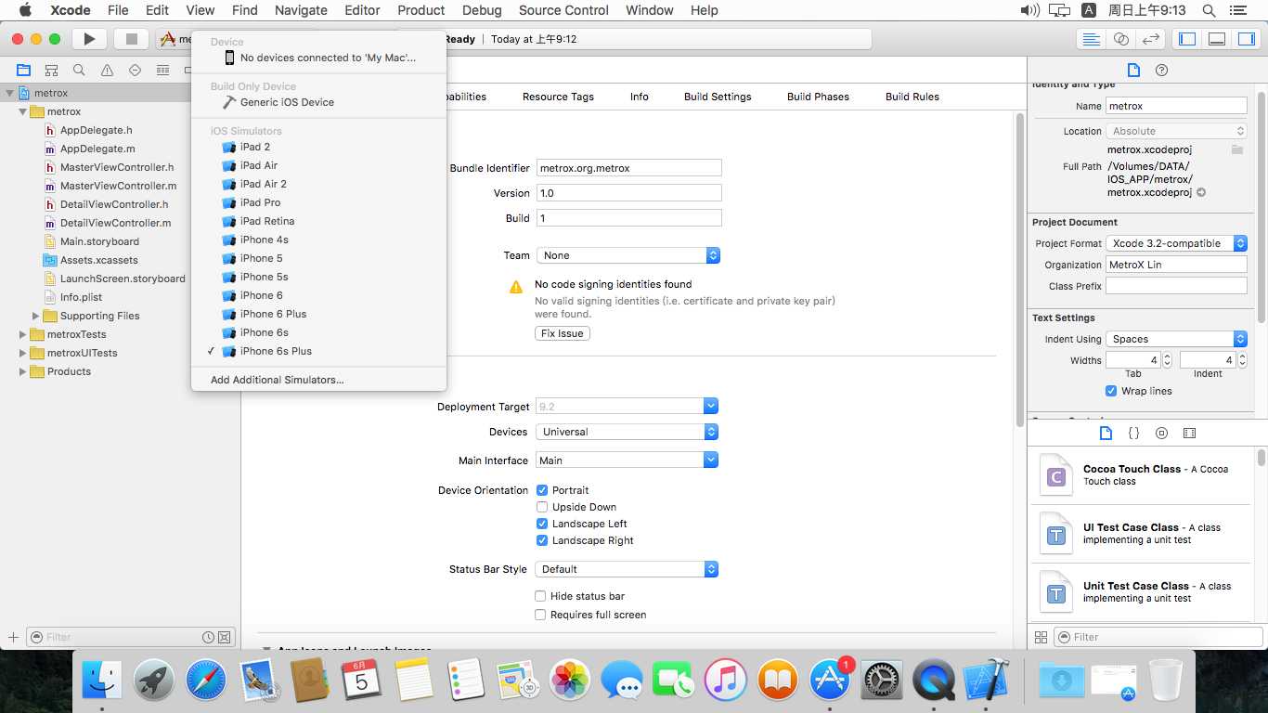Open the Symbol navigator icon
The height and width of the screenshot is (713, 1268).
click(51, 70)
